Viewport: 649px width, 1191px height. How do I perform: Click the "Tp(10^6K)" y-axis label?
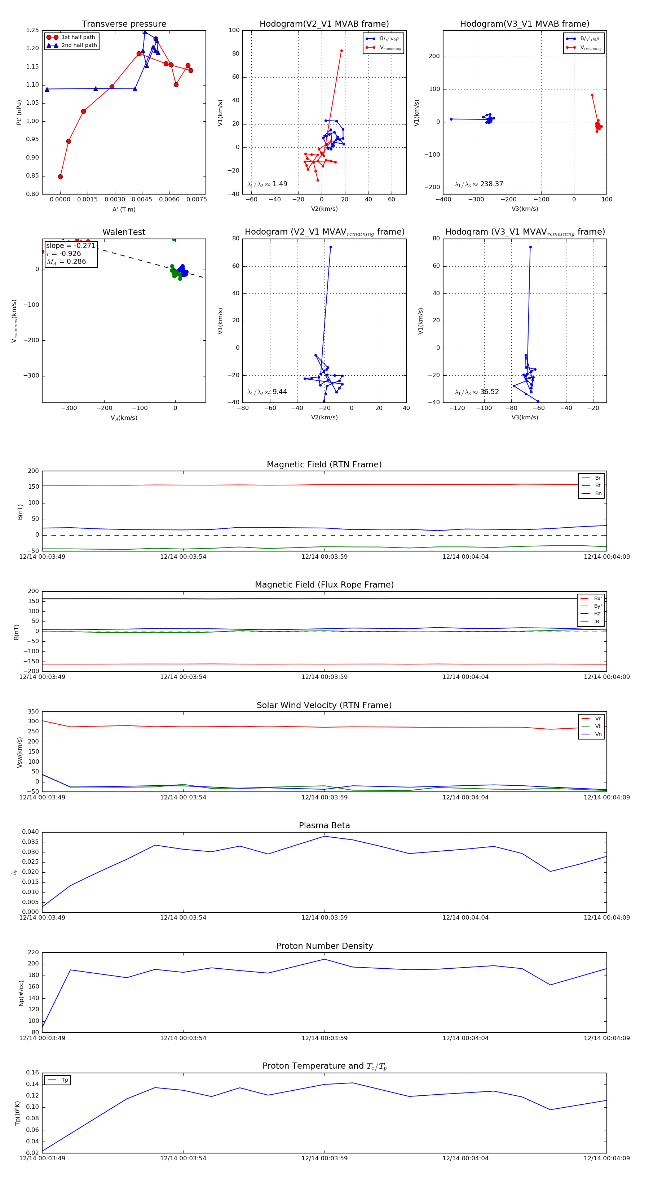point(18,1113)
